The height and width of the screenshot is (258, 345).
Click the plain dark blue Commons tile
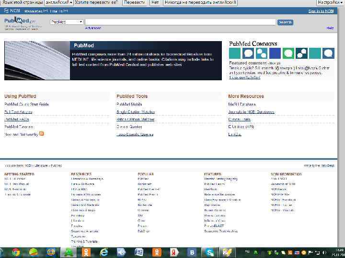[x=275, y=54]
